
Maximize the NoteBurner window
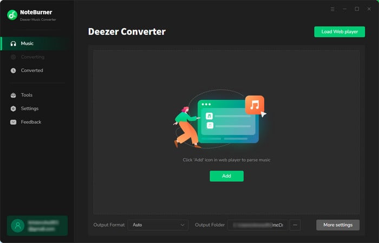[x=357, y=9]
